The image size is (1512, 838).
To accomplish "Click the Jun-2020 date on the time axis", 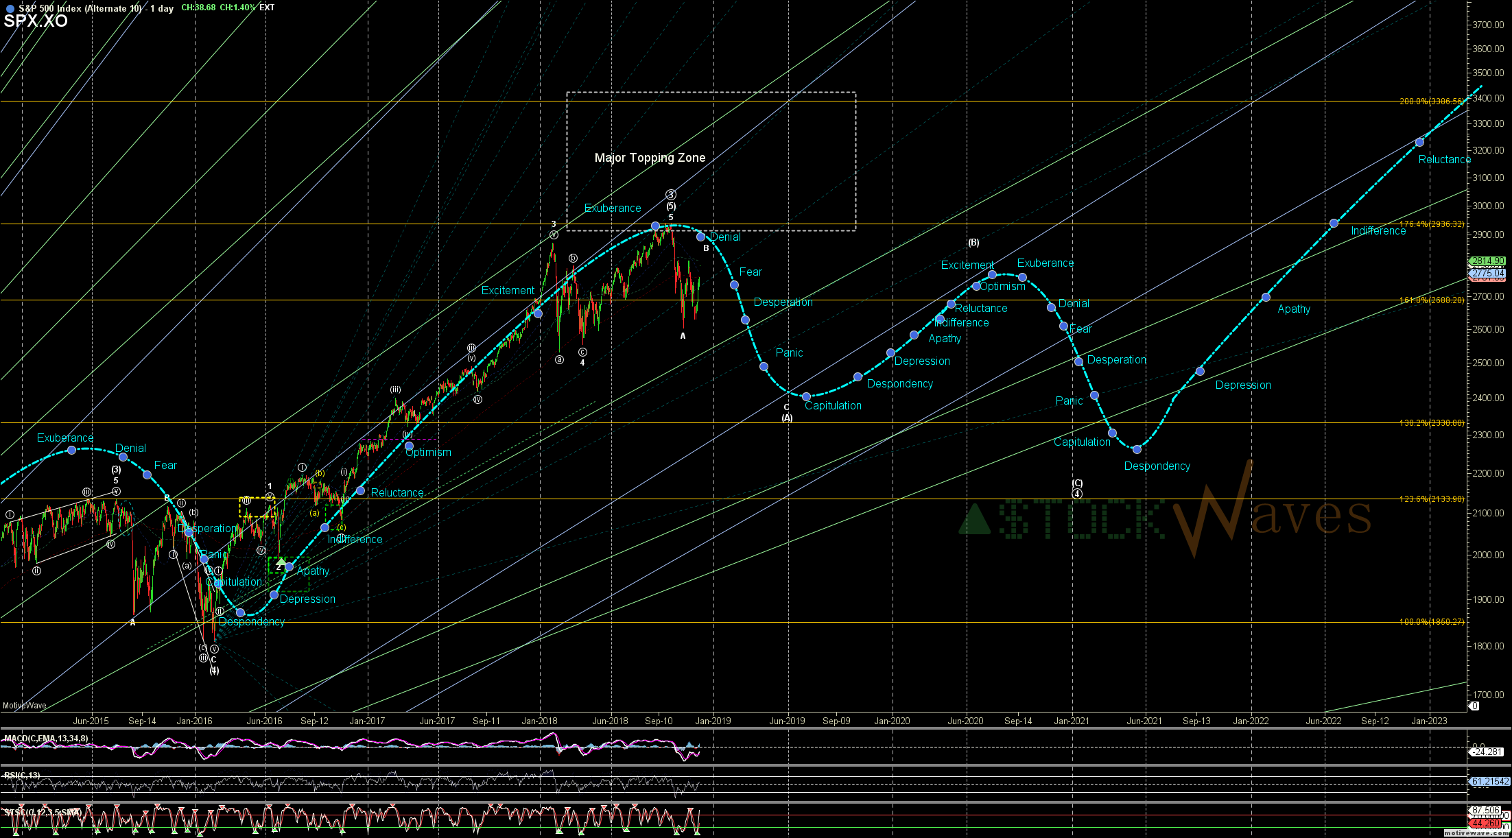I will point(965,721).
